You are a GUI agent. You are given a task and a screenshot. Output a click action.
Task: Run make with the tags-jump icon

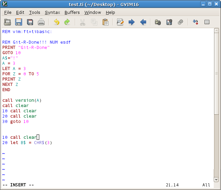[x=196, y=22]
